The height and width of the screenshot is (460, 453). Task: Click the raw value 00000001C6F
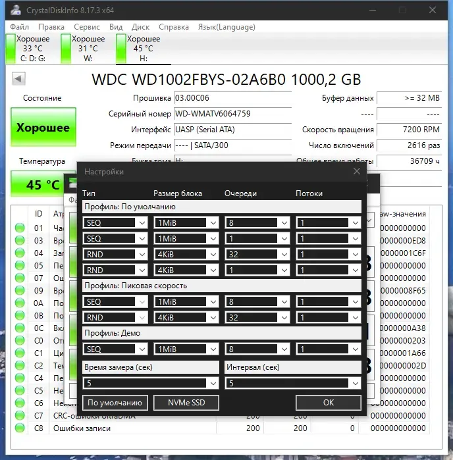402,253
